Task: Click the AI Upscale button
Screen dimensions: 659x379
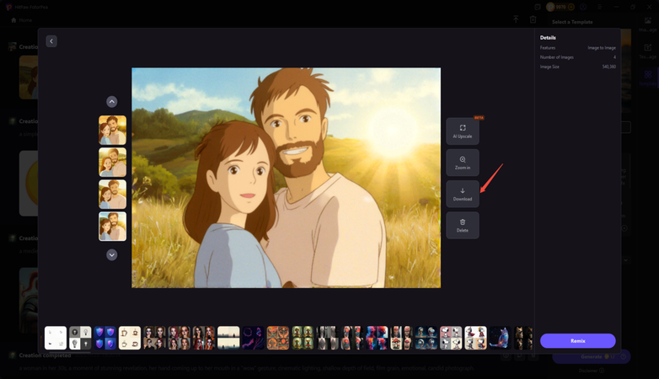Action: (462, 131)
